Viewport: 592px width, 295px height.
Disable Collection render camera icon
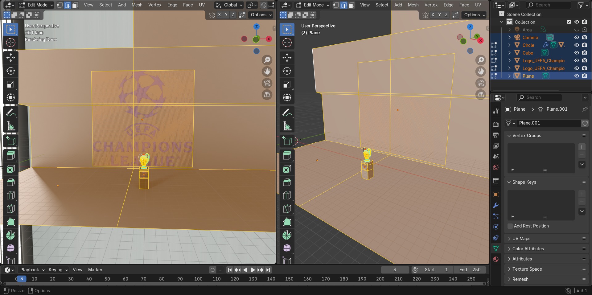click(584, 22)
